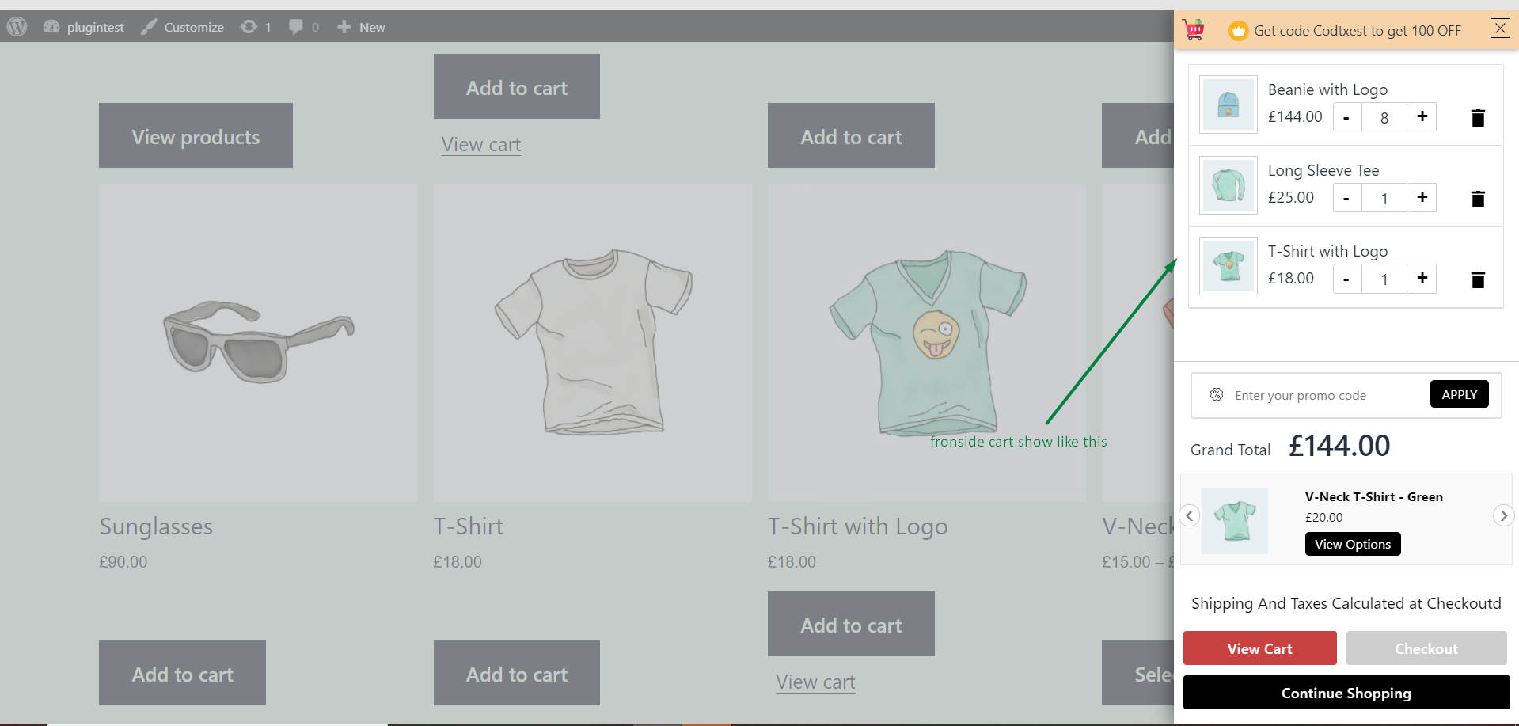Open the New content menu
This screenshot has height=726, width=1519.
(362, 27)
